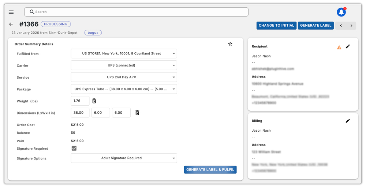The width and height of the screenshot is (366, 188).
Task: Click the recipient address warning icon
Action: tap(339, 47)
